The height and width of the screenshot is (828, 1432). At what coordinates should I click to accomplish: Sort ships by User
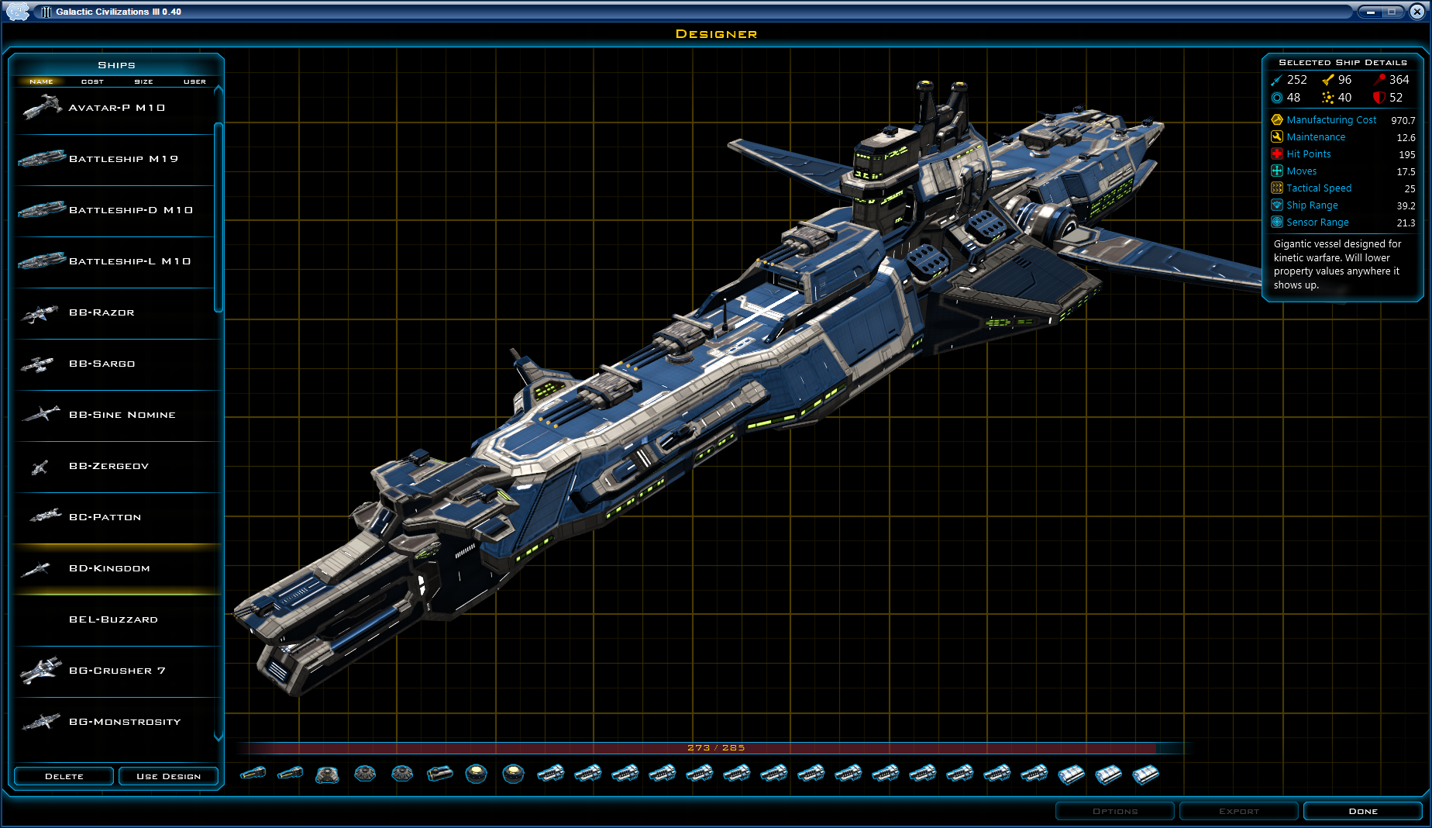pyautogui.click(x=194, y=81)
